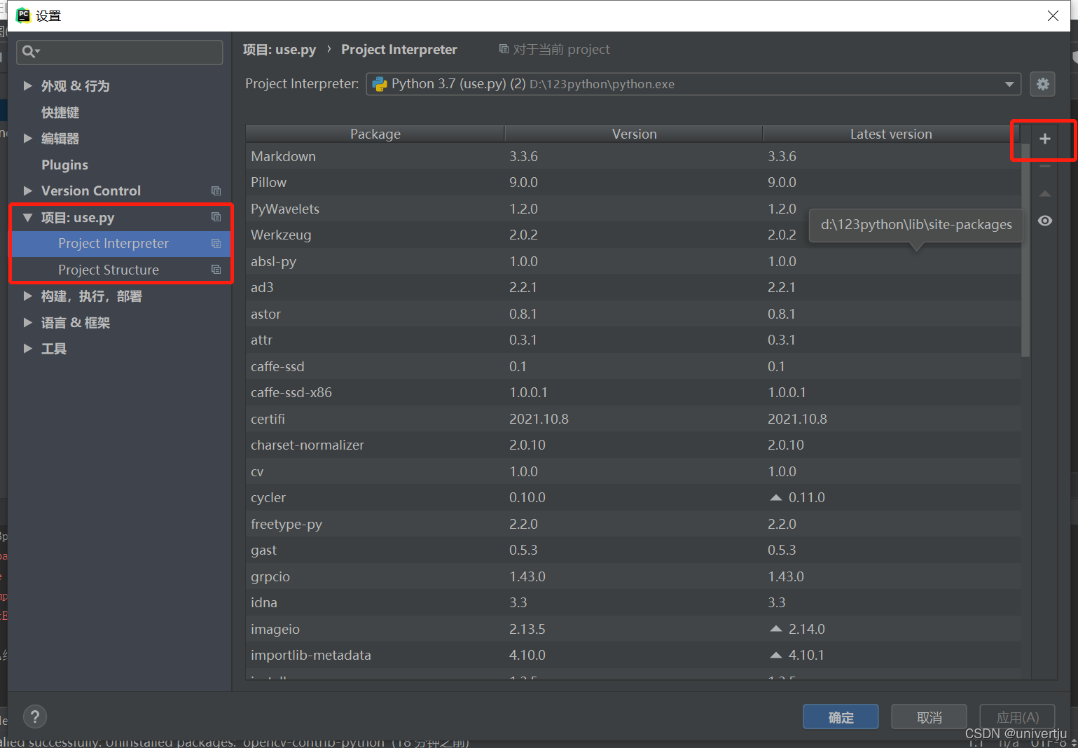Select the cycler package row
The height and width of the screenshot is (748, 1078).
coord(633,497)
